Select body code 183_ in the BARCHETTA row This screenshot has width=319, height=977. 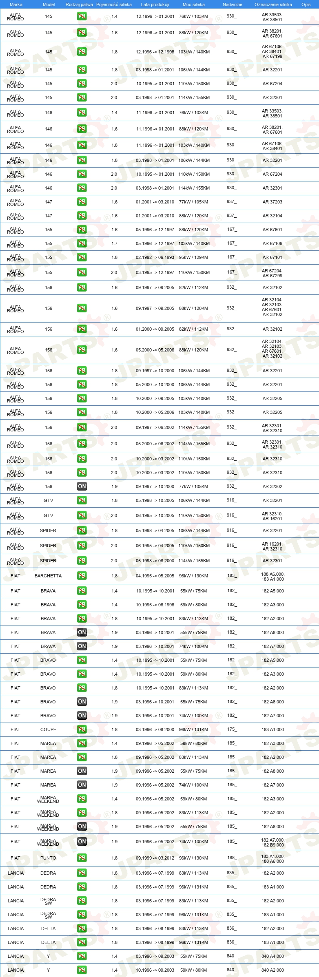(x=232, y=575)
